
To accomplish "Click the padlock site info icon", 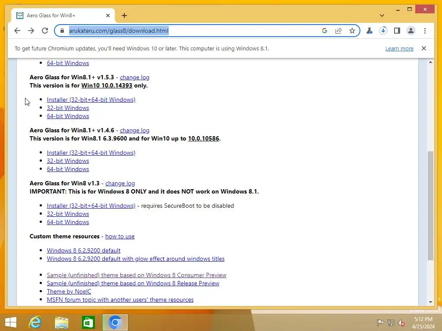I will 62,31.
